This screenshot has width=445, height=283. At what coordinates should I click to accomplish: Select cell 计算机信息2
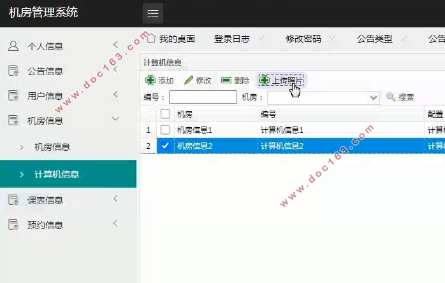point(341,146)
